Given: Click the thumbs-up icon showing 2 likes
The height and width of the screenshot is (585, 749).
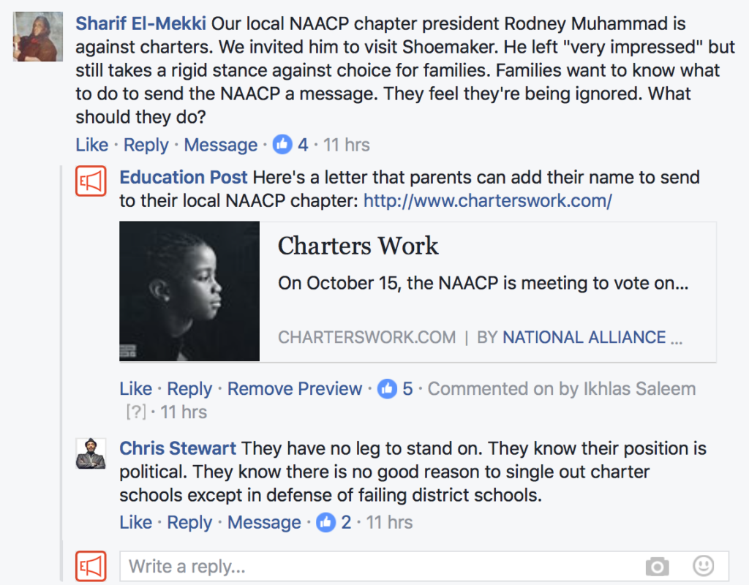Looking at the screenshot, I should (x=325, y=523).
